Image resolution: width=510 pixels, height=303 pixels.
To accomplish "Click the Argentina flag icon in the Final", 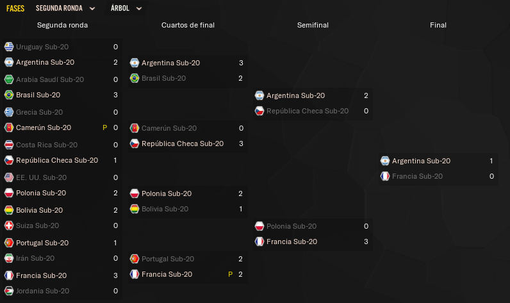I will (x=385, y=161).
